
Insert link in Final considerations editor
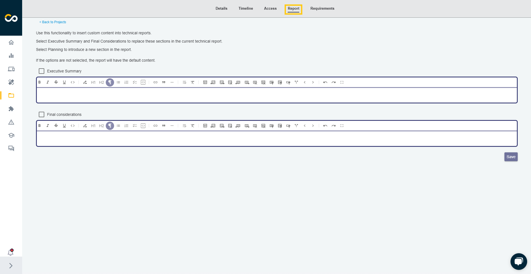pyautogui.click(x=155, y=126)
